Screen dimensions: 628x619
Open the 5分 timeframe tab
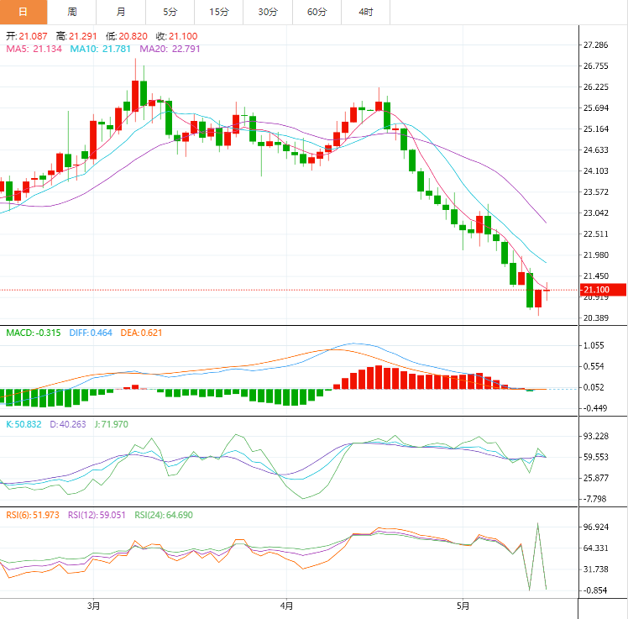click(x=170, y=12)
